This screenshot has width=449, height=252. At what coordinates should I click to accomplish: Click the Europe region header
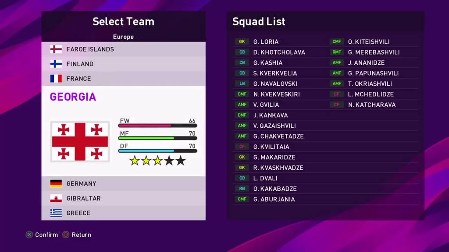[123, 37]
